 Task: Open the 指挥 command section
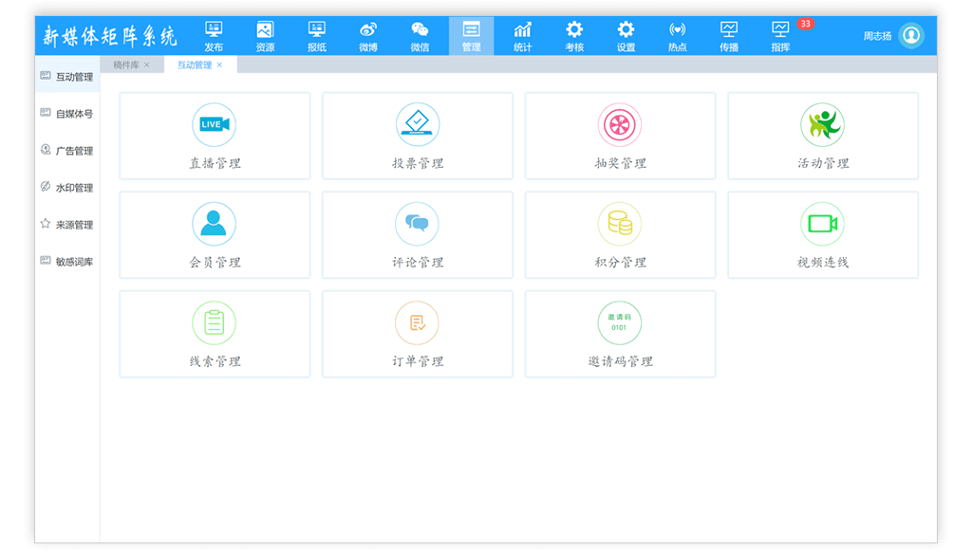[x=780, y=37]
